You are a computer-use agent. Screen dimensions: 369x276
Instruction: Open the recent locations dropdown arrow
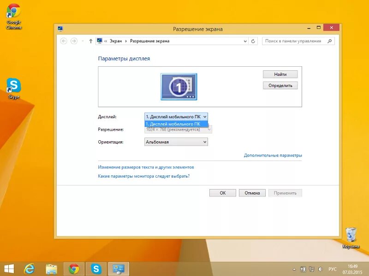(83, 41)
